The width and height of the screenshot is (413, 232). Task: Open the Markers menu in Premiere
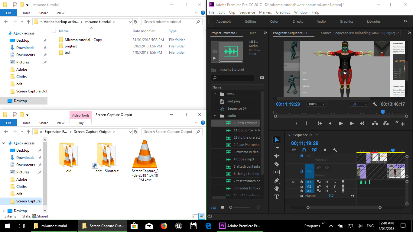coord(265,12)
